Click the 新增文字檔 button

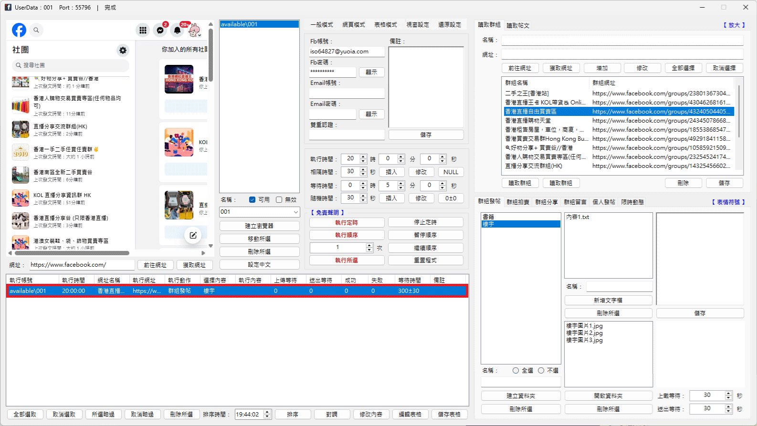[608, 300]
